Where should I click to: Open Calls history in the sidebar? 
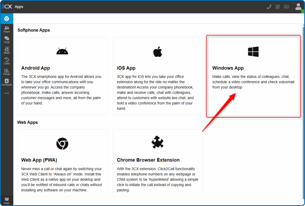pyautogui.click(x=7, y=61)
